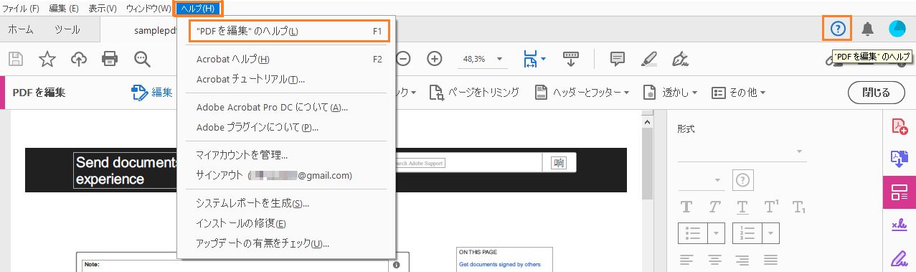
Task: Open the 表示(V) menu
Action: [103, 8]
